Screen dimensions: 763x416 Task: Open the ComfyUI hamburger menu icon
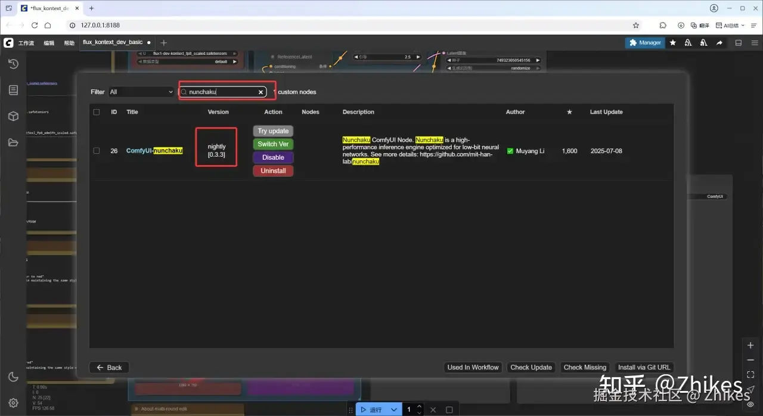[754, 42]
